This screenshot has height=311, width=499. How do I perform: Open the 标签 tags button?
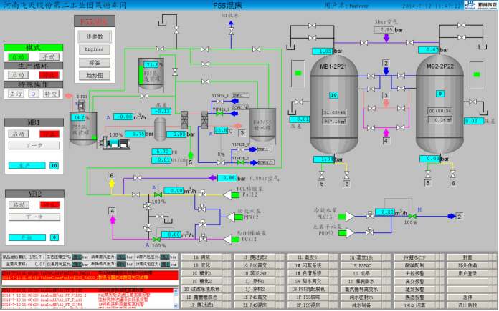[95, 63]
